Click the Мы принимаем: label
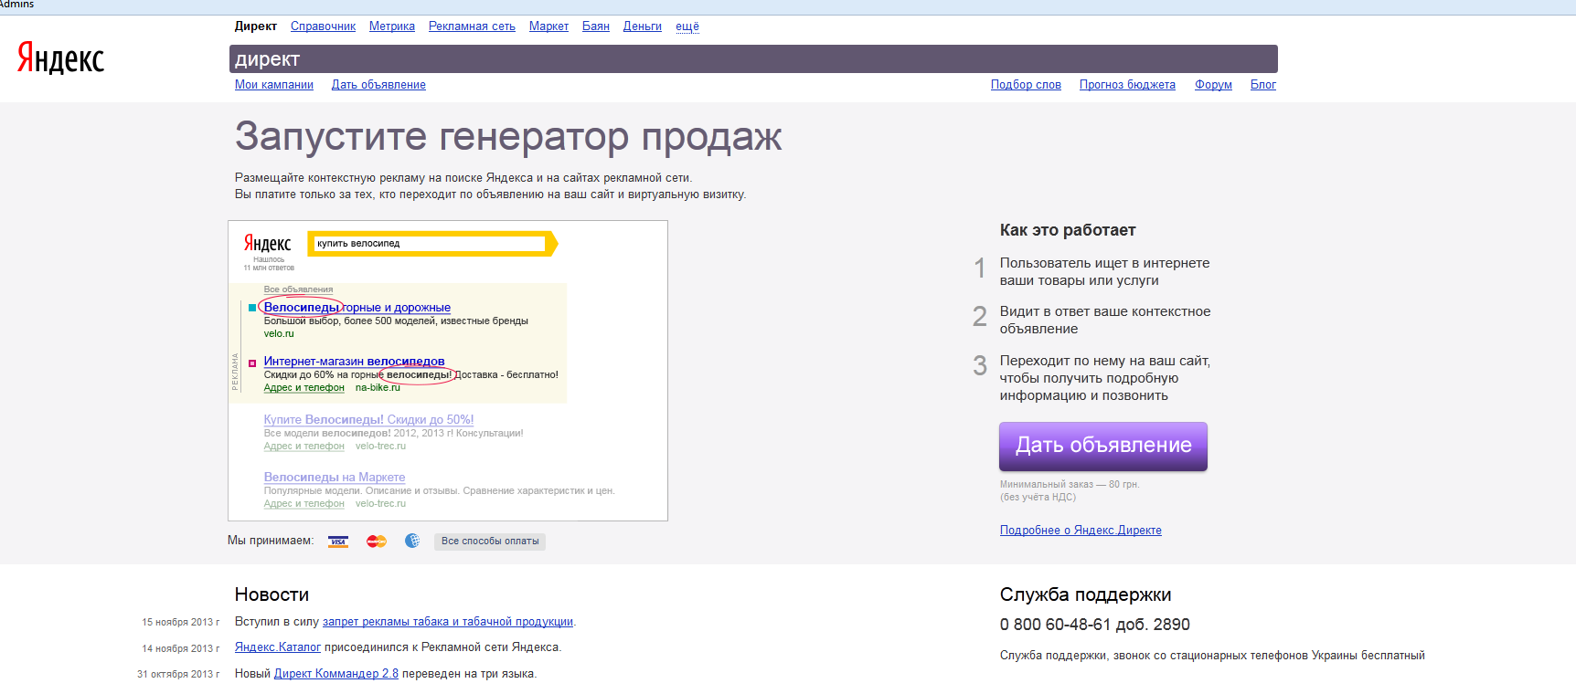The width and height of the screenshot is (1576, 694). pos(271,541)
